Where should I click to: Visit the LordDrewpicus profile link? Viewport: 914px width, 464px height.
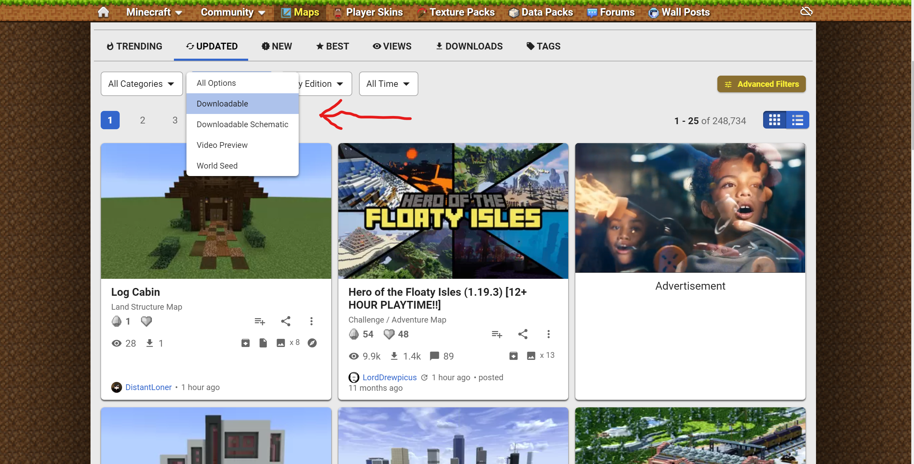[389, 378]
